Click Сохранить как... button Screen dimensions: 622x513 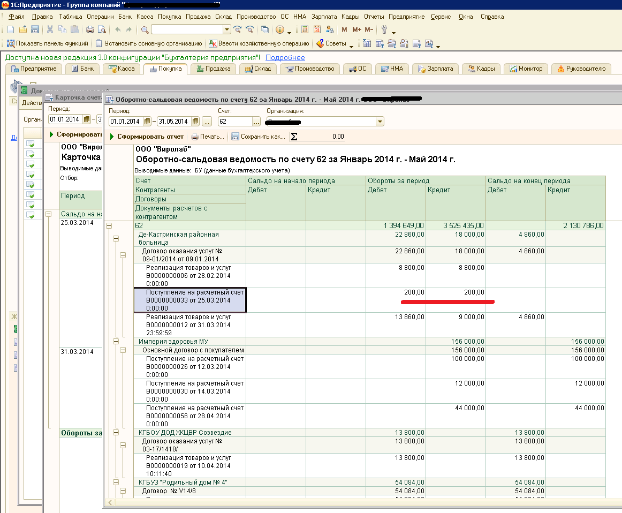point(259,137)
